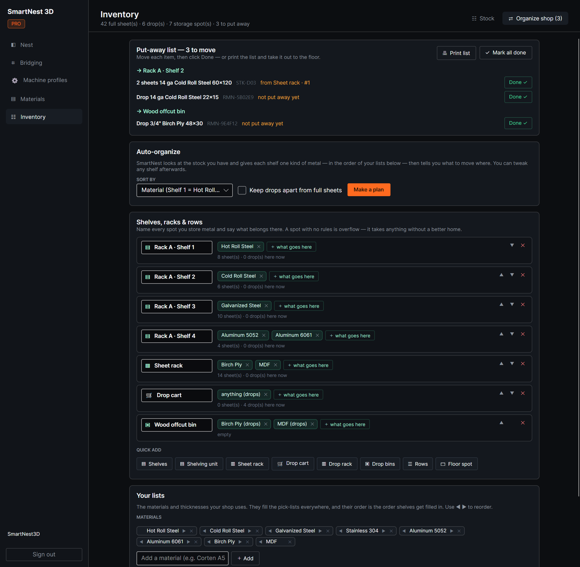The image size is (580, 567).
Task: Mark 2 sheets Cold Roll Steel as Done
Action: click(518, 82)
